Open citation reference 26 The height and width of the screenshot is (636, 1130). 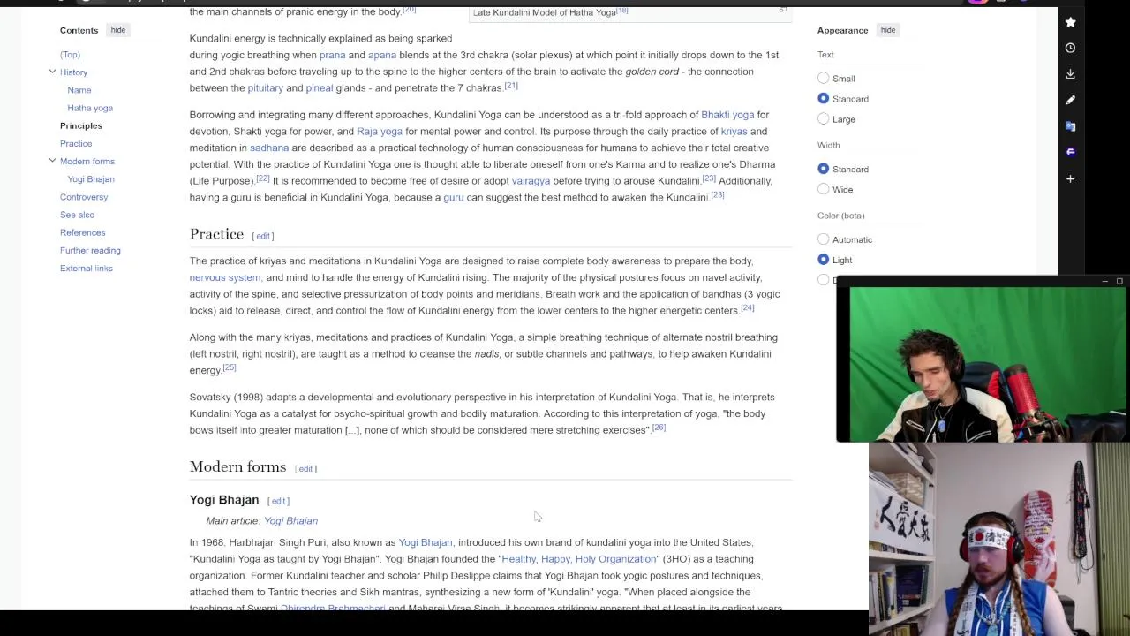[x=659, y=428]
